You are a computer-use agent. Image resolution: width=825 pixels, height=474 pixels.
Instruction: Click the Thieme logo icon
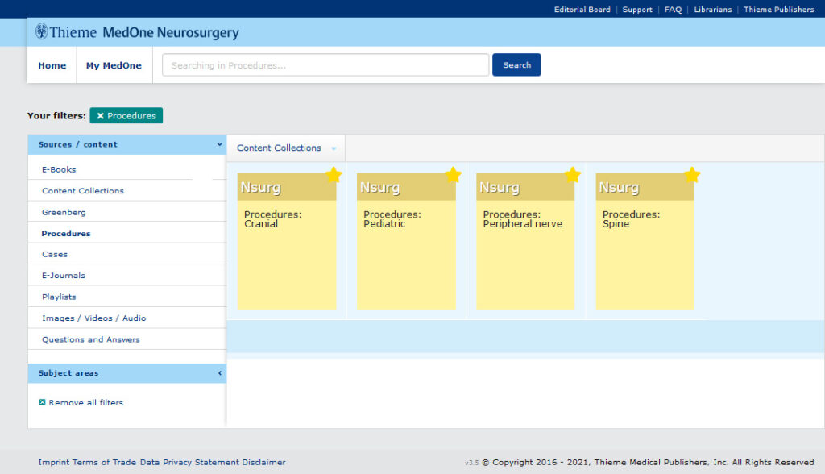(x=41, y=32)
